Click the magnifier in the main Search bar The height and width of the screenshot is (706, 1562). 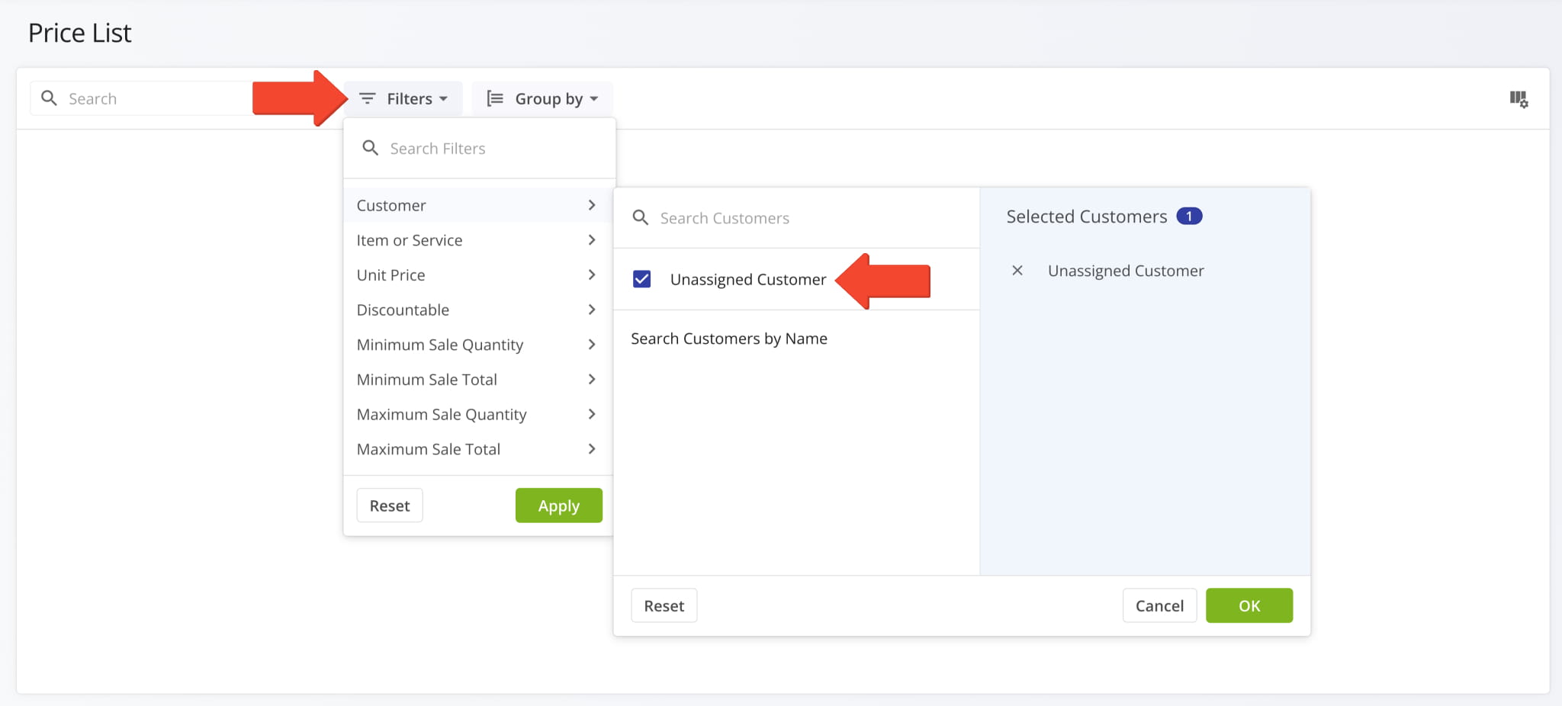point(50,98)
